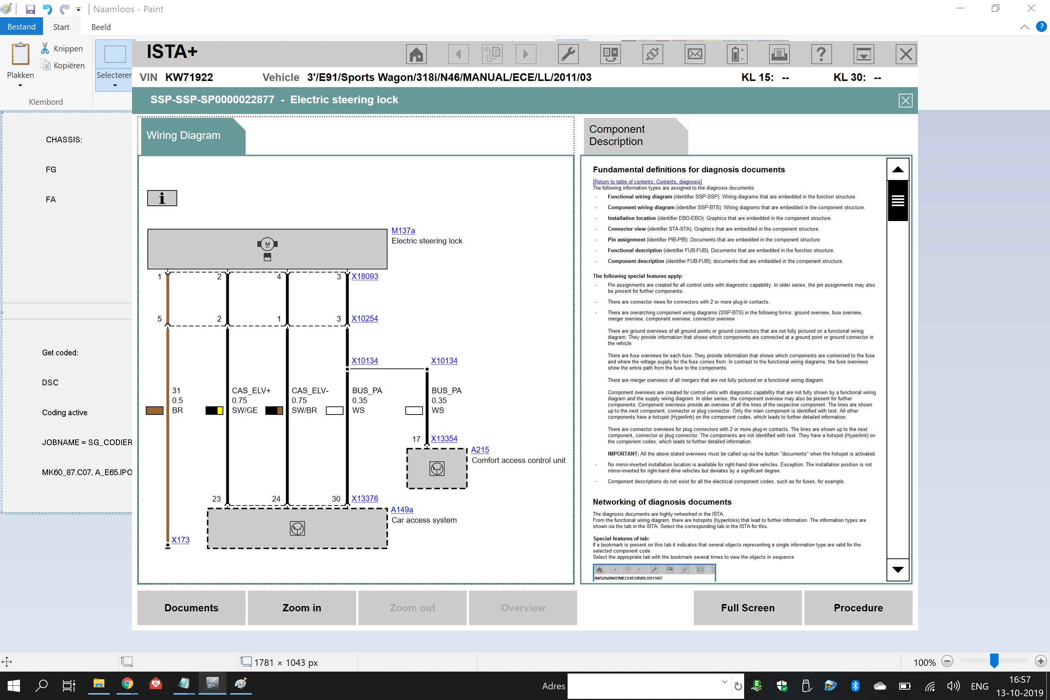Switch to the Beeld ribbon tab
1050x700 pixels.
pos(101,27)
